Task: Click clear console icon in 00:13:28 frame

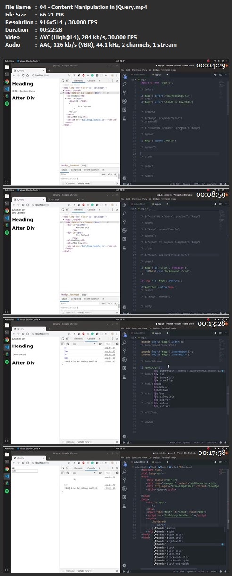Action: [x=68, y=344]
